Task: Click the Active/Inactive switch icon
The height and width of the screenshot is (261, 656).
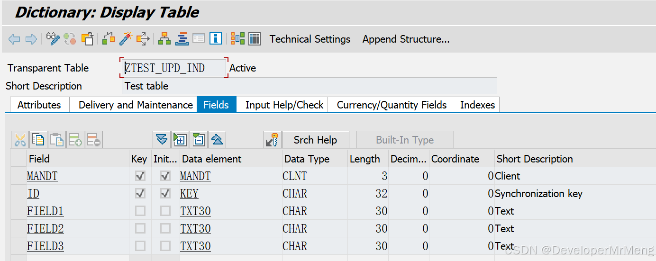Action: 70,39
